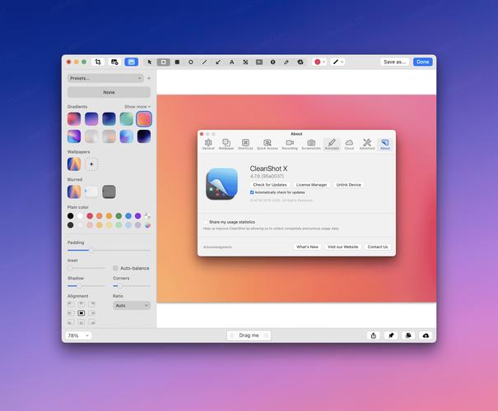Switch to the Shortcuts tab

click(245, 144)
